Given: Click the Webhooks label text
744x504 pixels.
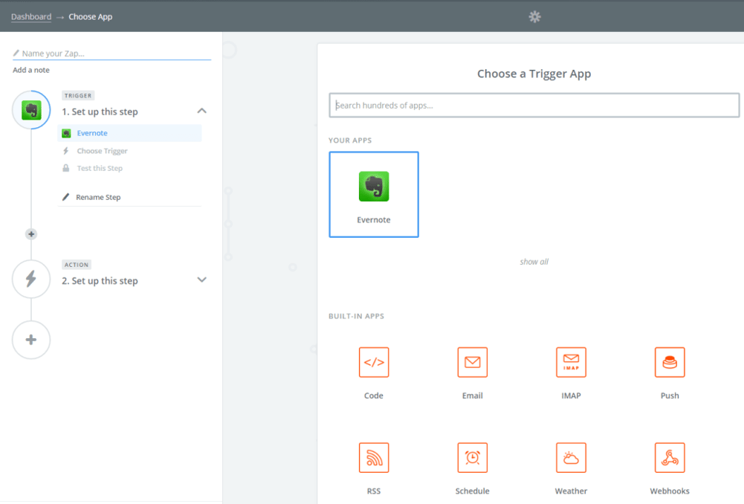Looking at the screenshot, I should point(670,491).
